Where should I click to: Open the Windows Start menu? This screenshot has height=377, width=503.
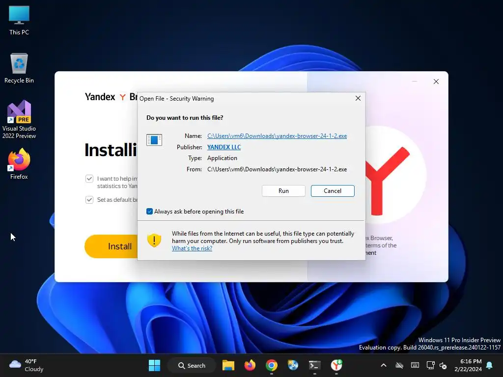(154, 365)
